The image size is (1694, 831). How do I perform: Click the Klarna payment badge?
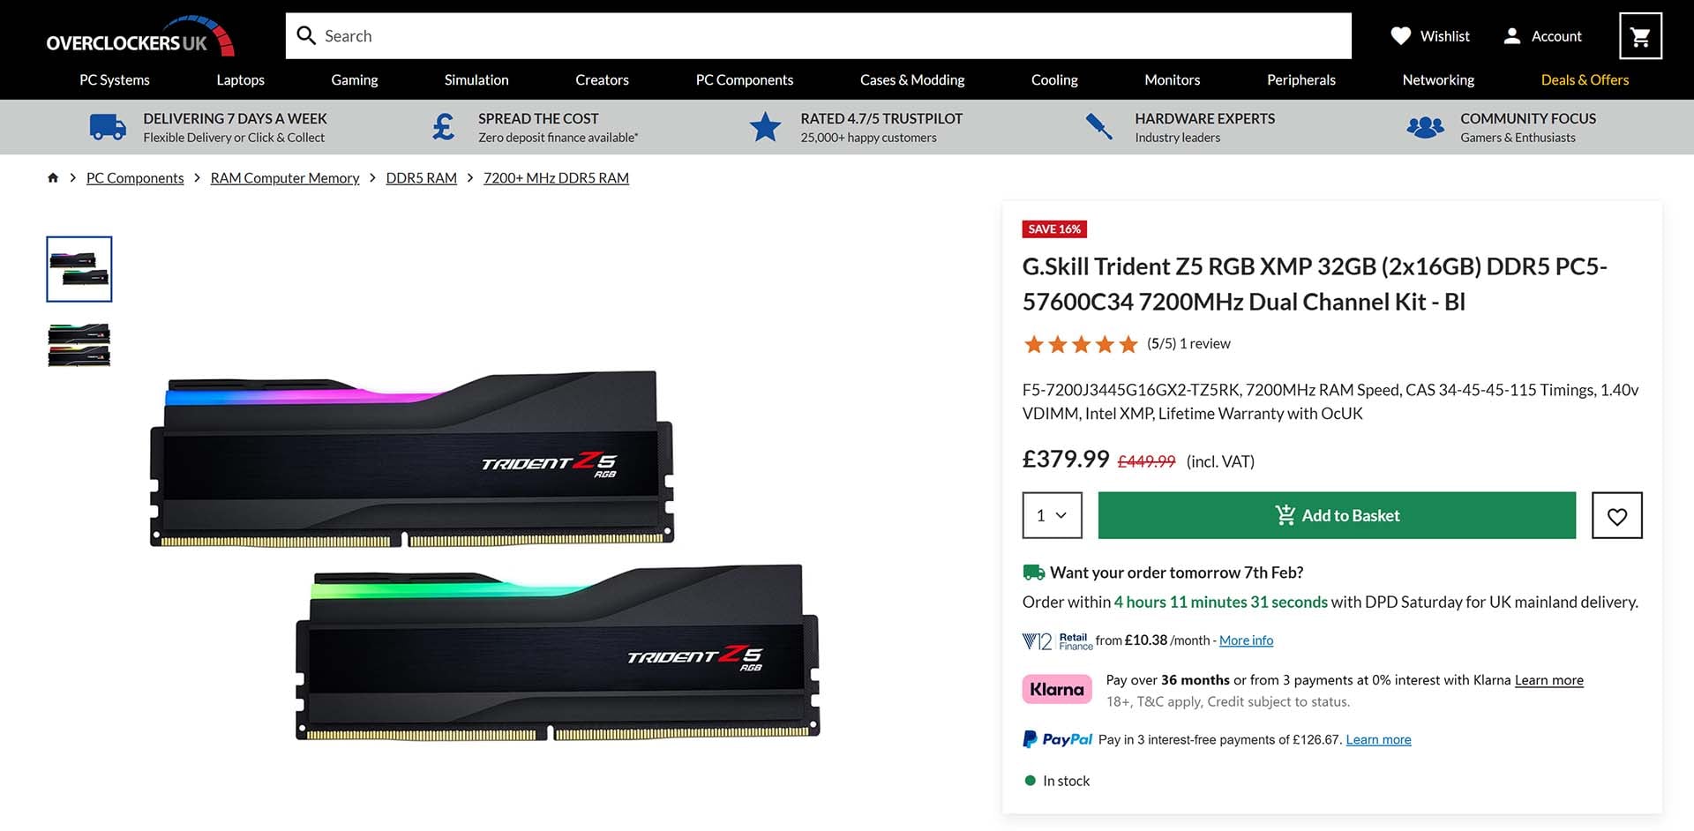[1056, 689]
